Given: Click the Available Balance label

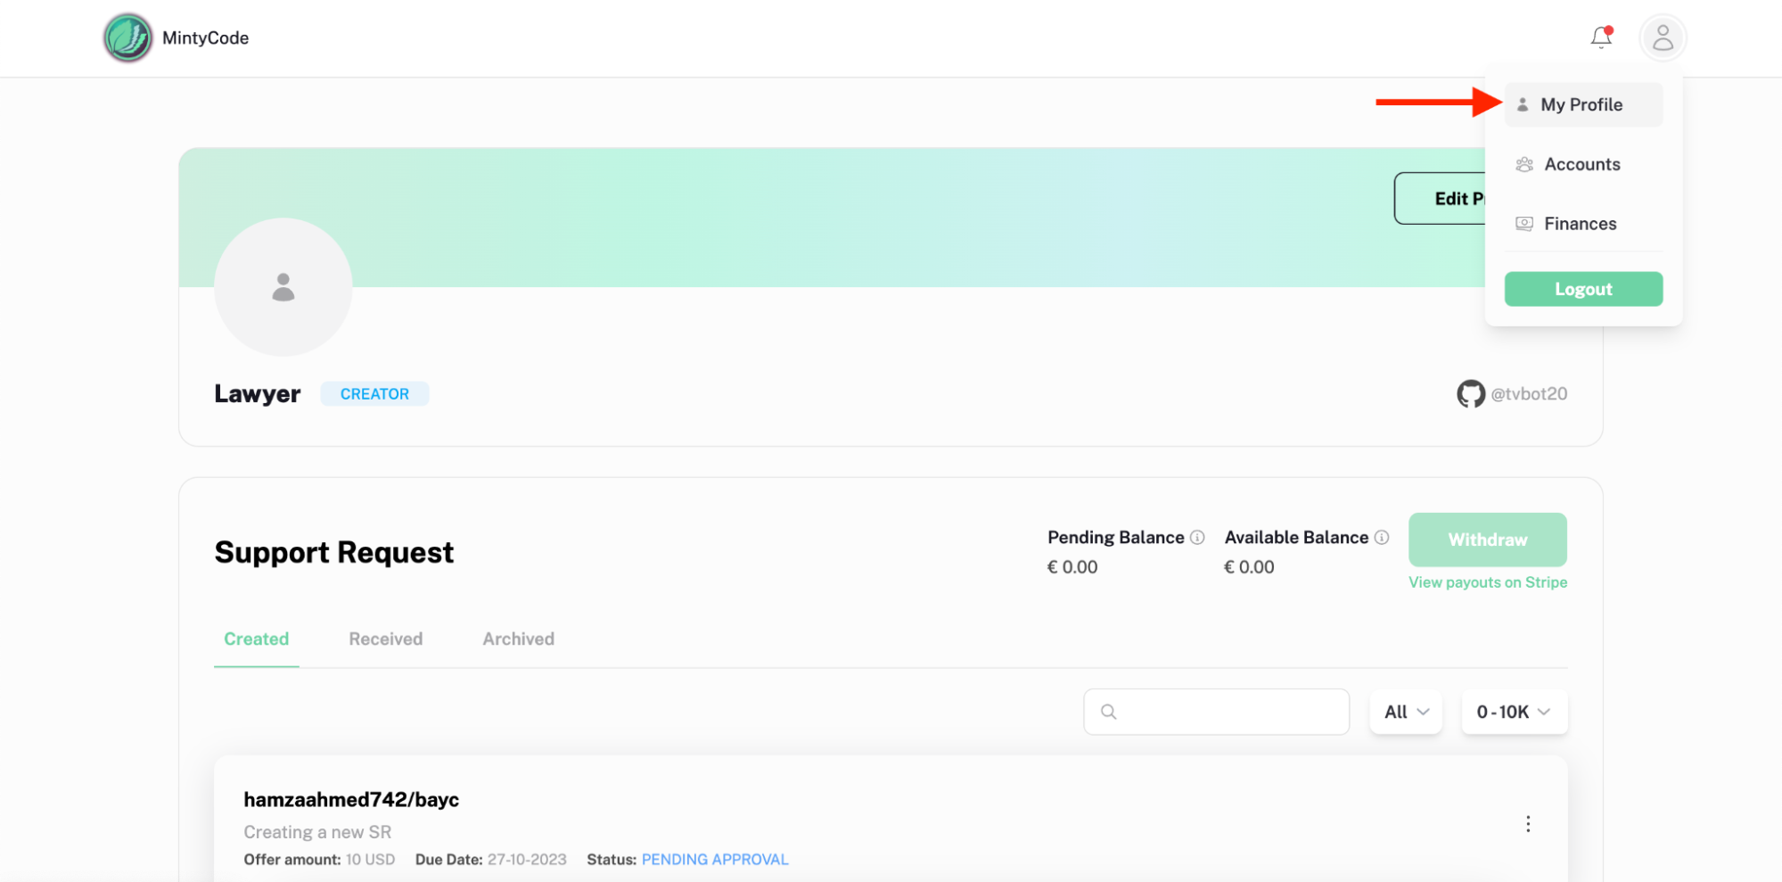Looking at the screenshot, I should (x=1296, y=537).
